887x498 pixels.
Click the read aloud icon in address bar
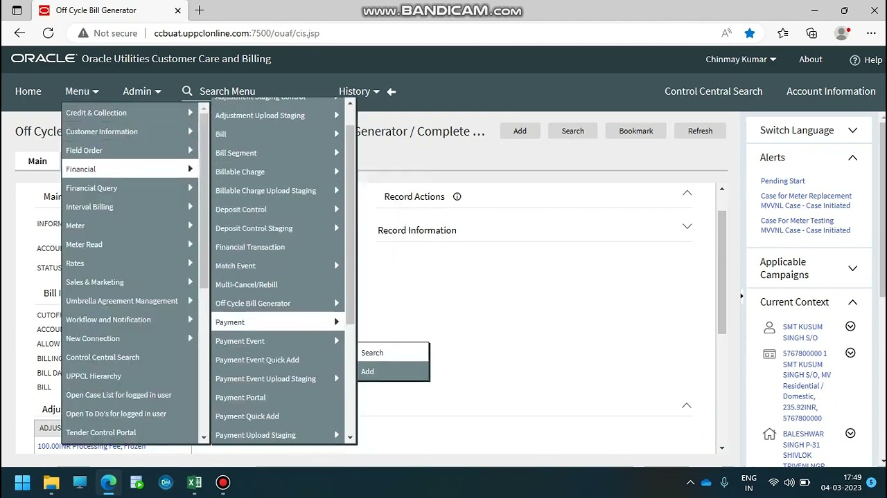726,33
